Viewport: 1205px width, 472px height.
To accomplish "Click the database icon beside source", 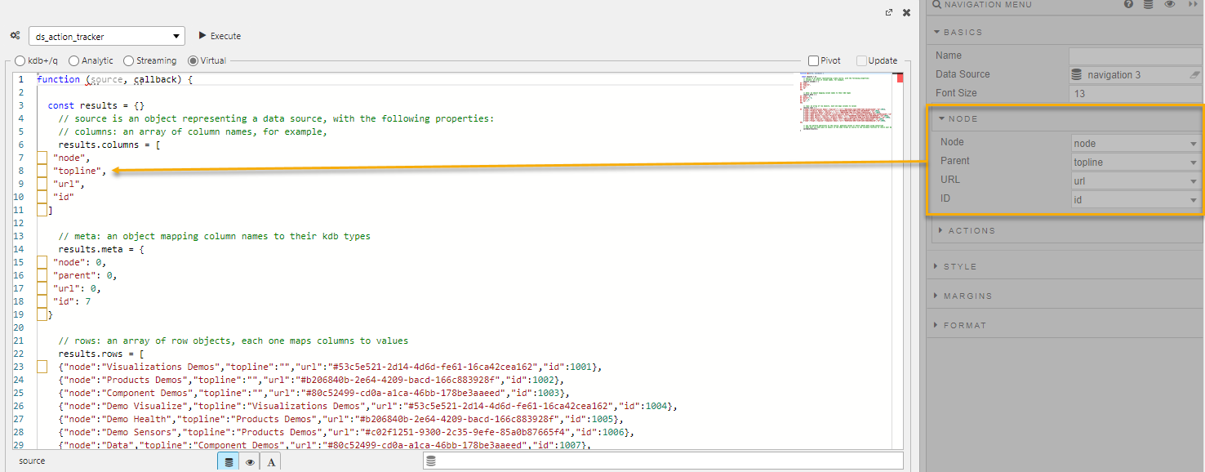I will (x=228, y=461).
